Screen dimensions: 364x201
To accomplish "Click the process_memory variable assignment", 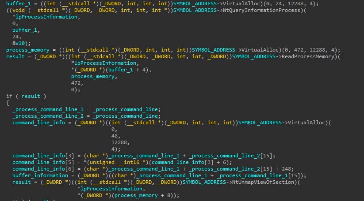I will click(27, 50).
